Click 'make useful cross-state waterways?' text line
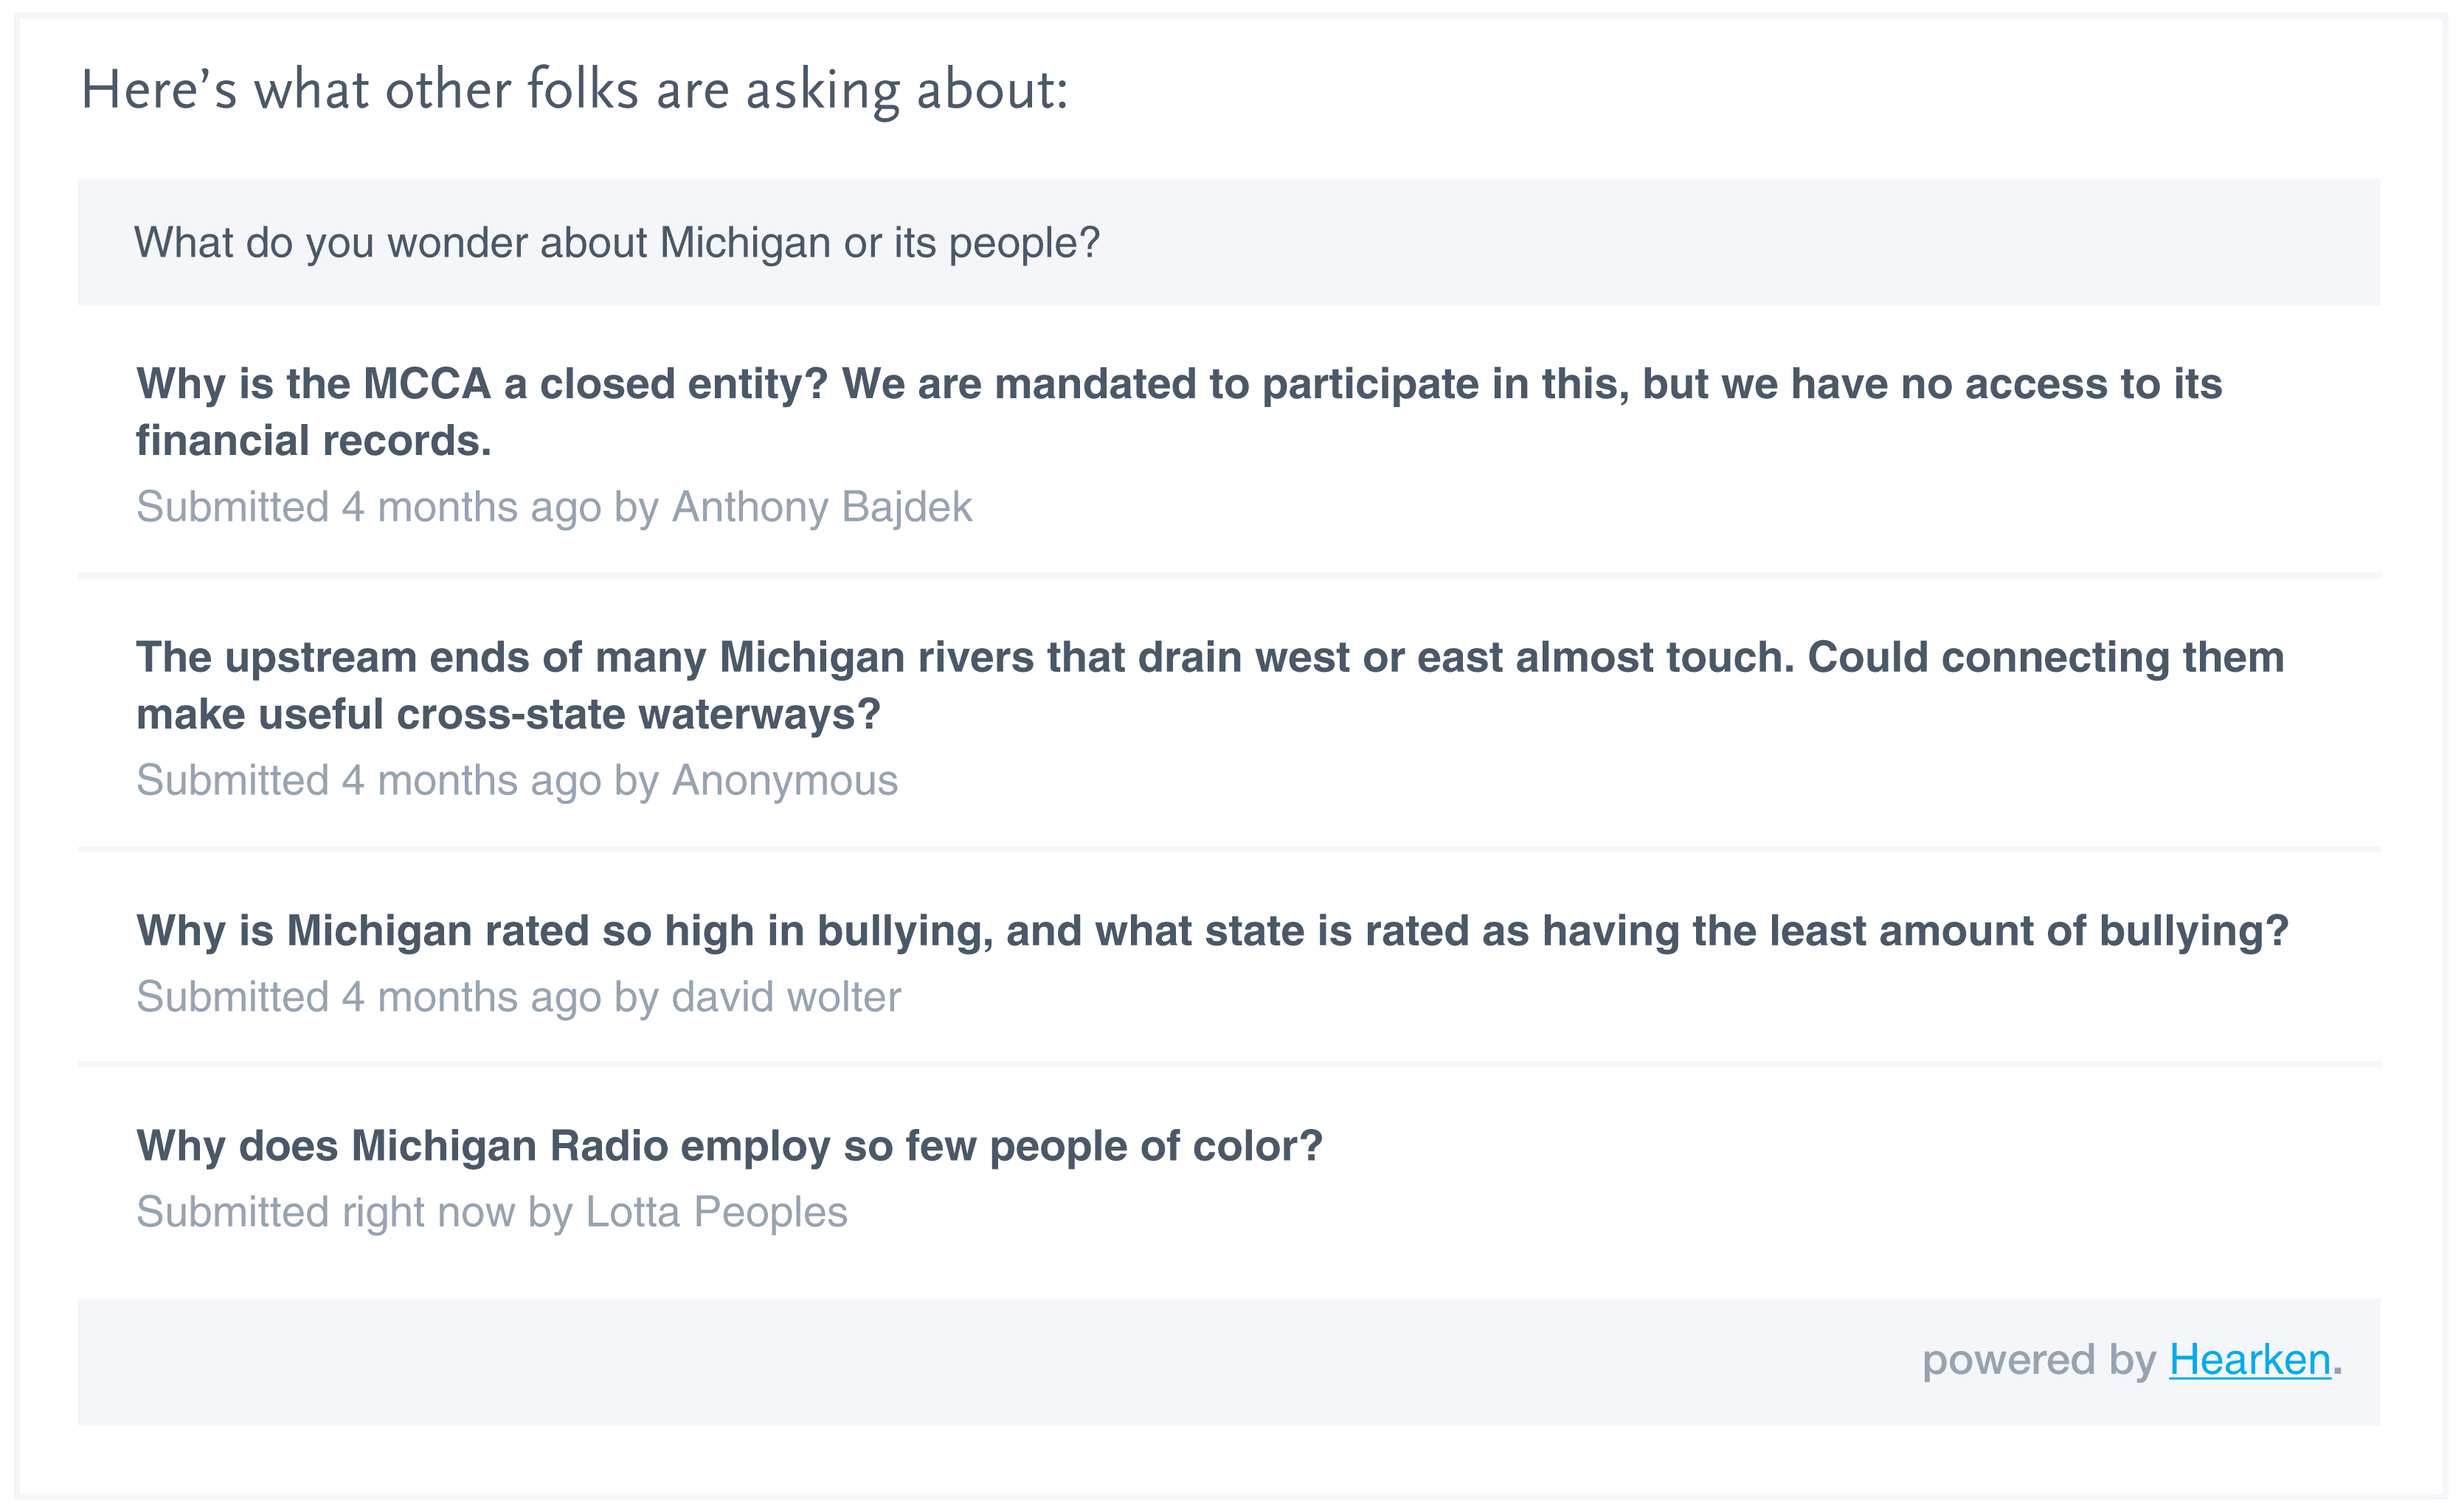2464x1511 pixels. [x=507, y=715]
